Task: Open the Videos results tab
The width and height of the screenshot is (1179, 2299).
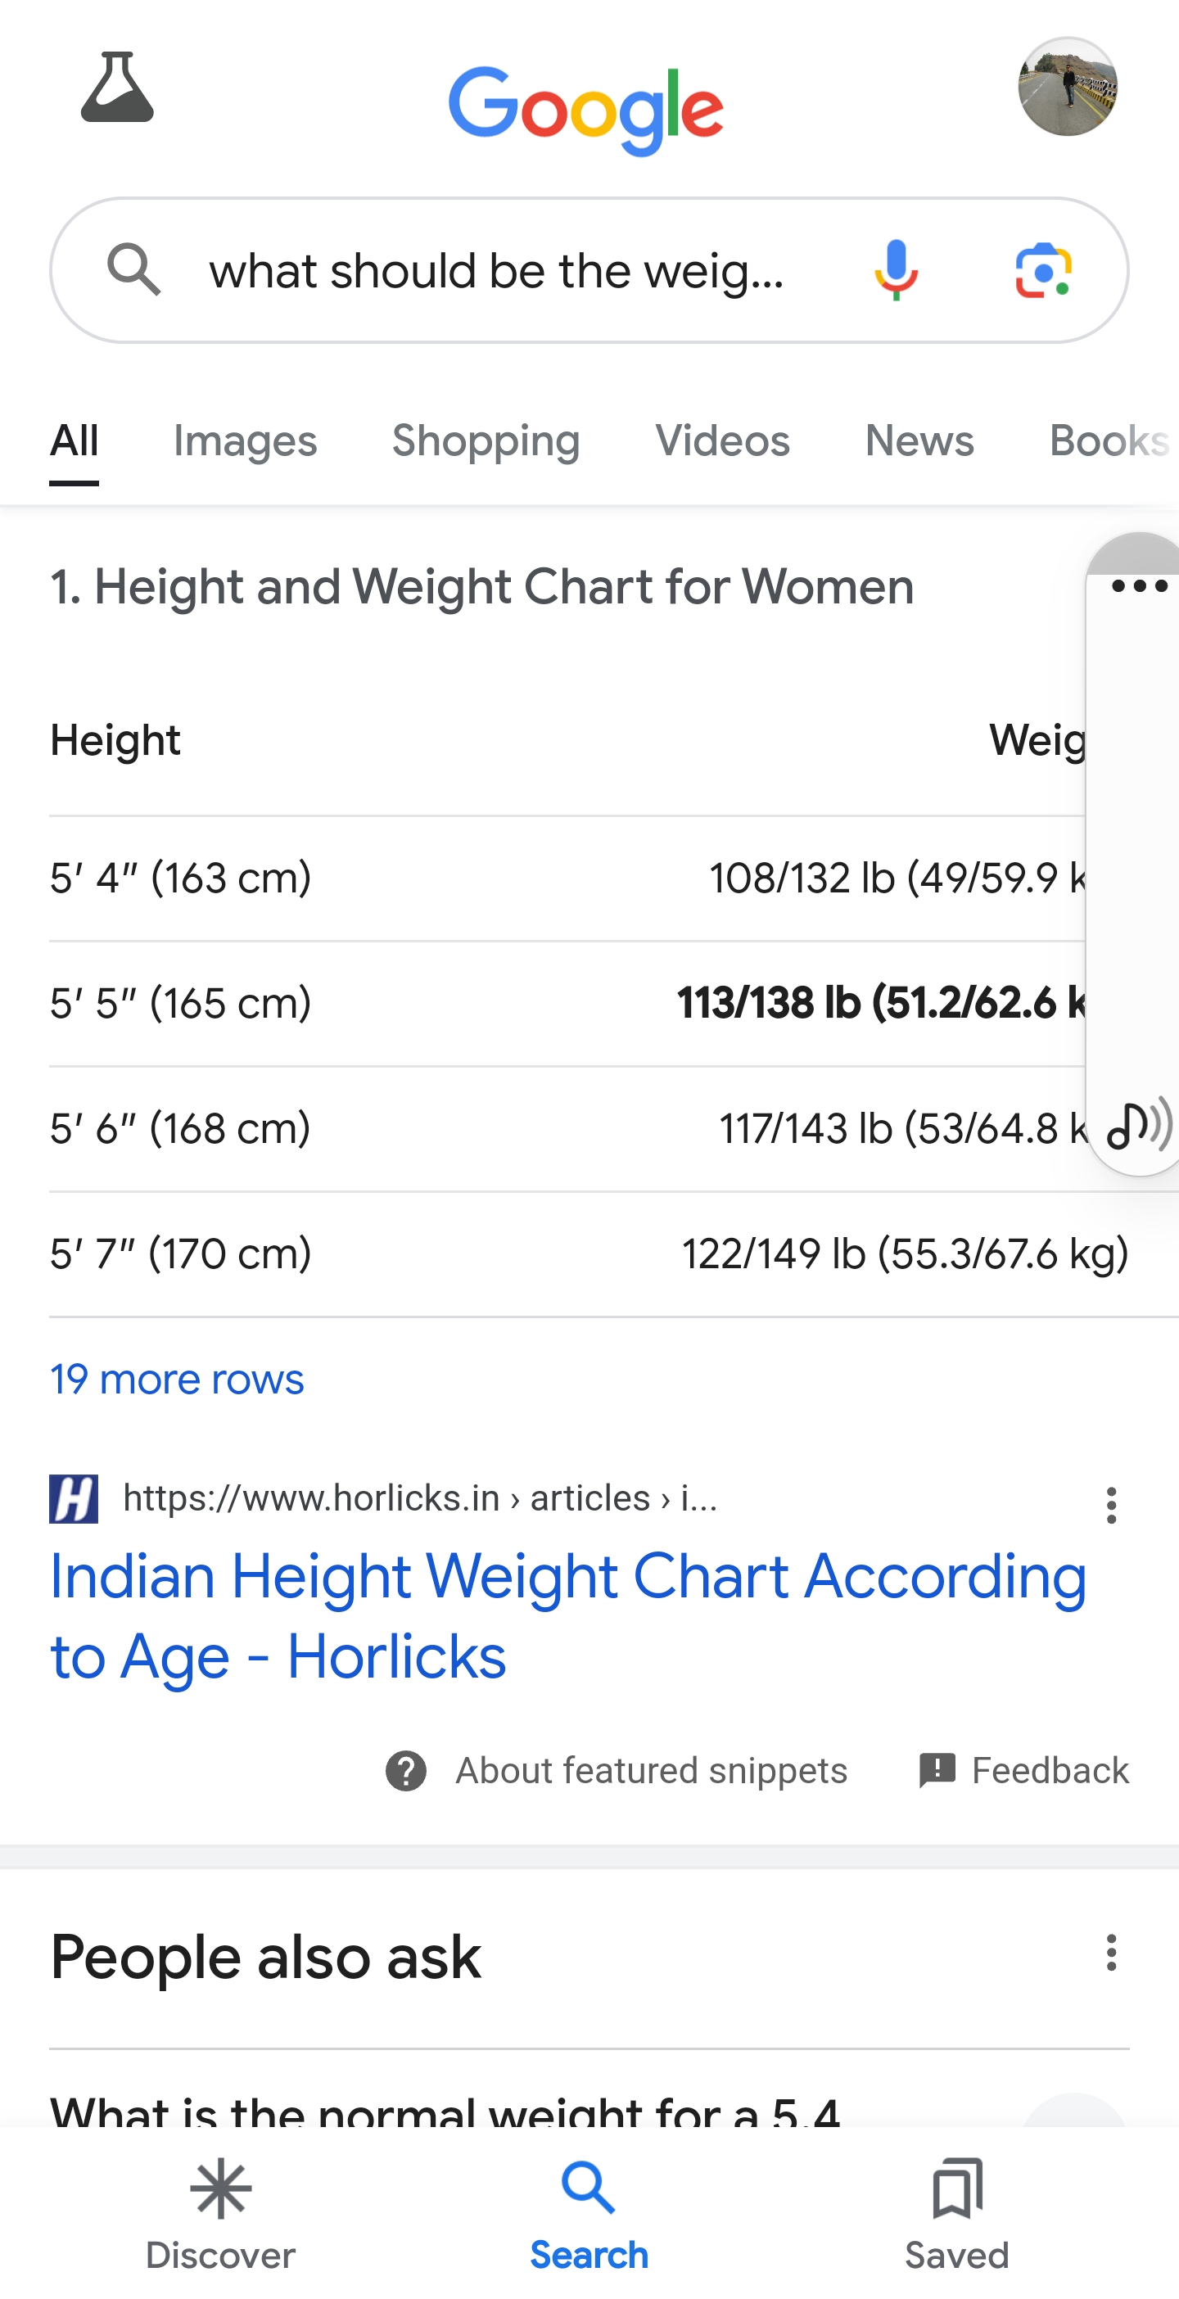Action: point(722,440)
